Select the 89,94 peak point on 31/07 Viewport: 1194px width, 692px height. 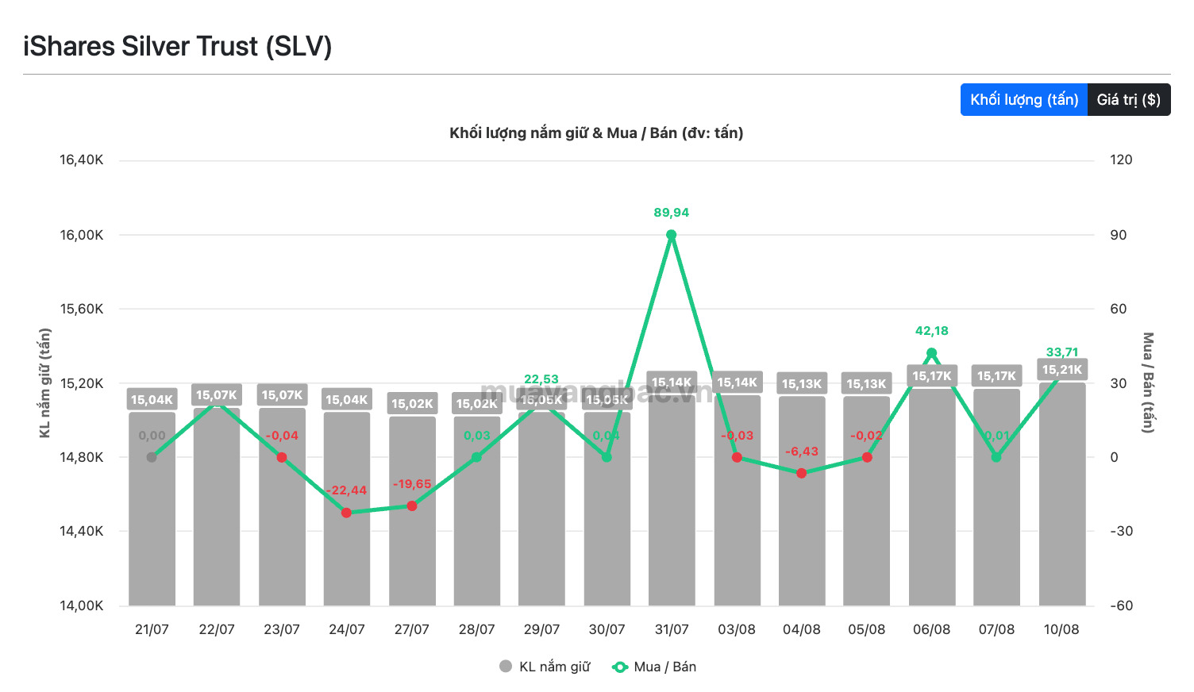point(672,235)
